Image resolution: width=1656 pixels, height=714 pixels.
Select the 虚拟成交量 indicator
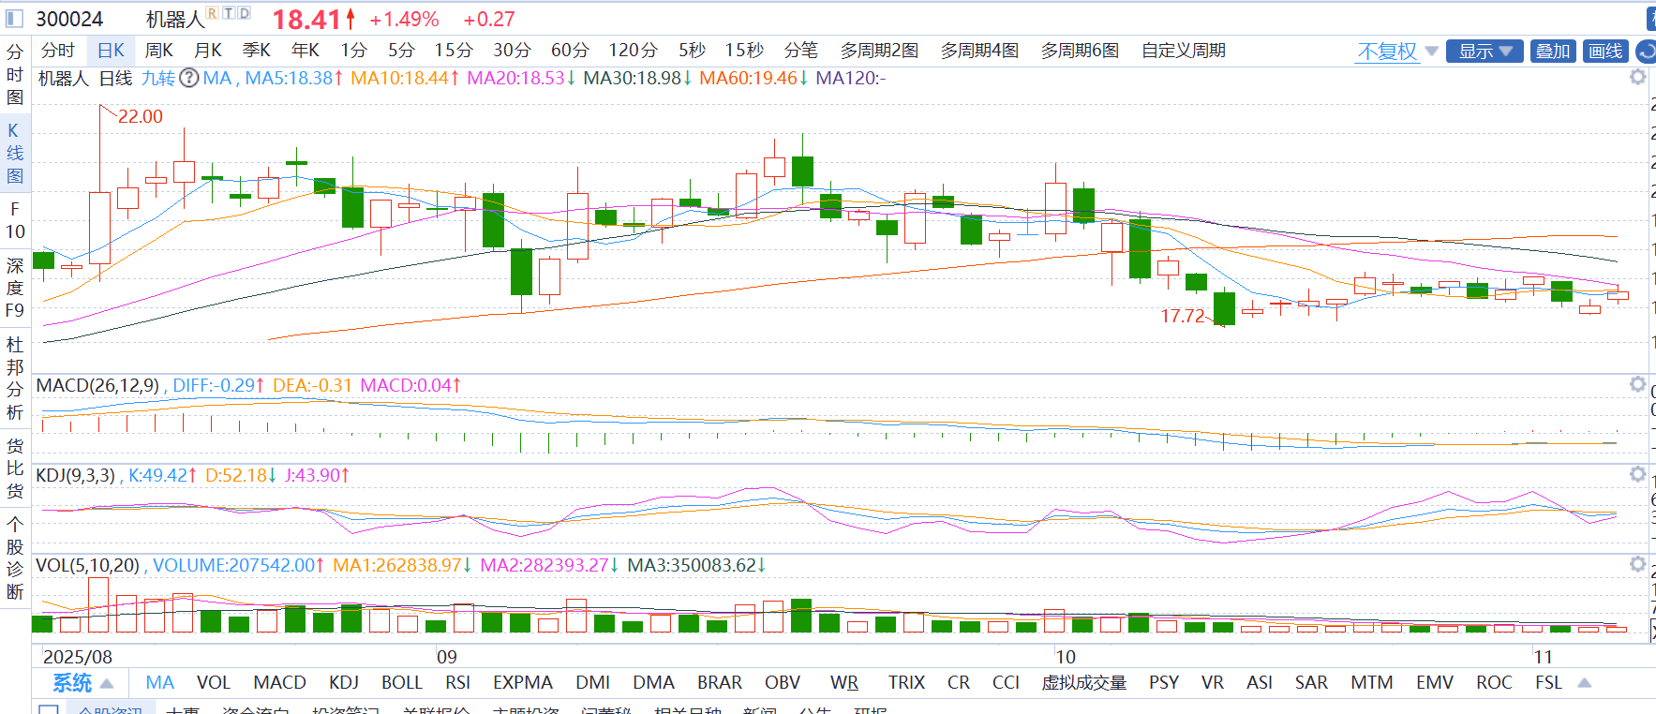[1084, 683]
